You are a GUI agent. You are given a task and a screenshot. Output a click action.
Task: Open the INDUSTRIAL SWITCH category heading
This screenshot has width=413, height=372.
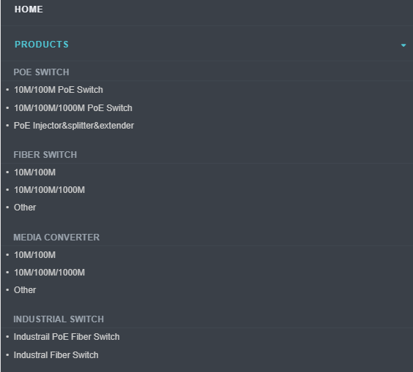59,319
